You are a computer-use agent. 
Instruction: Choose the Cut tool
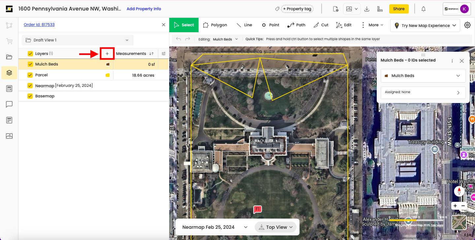pos(321,25)
